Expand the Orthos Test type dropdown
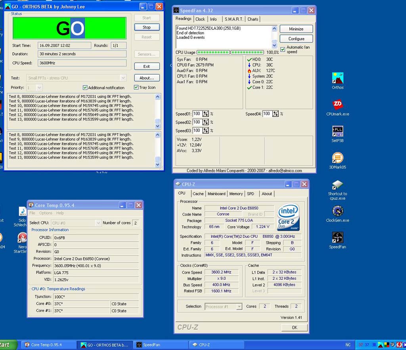Viewport: 406px width, 350px height. coord(123,78)
